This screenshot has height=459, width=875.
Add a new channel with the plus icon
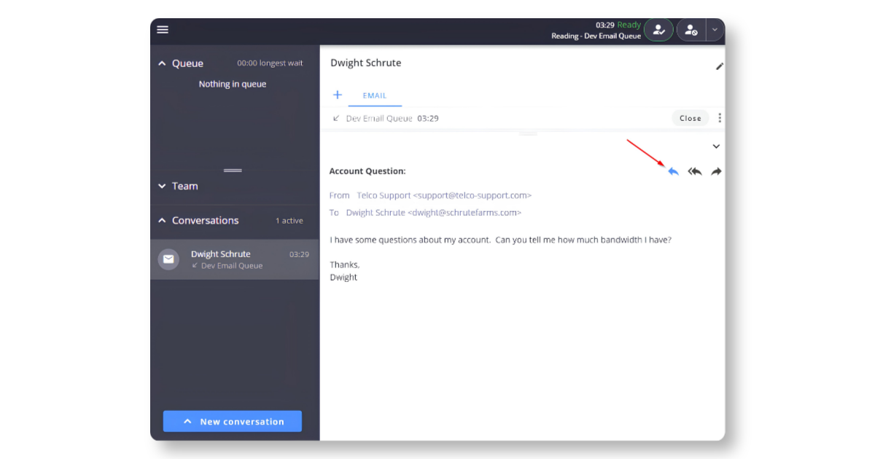[338, 95]
